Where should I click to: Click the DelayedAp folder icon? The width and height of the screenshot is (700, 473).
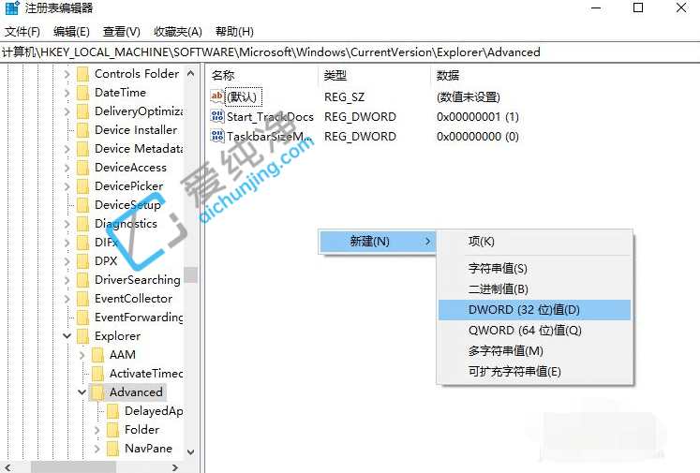[x=113, y=411]
